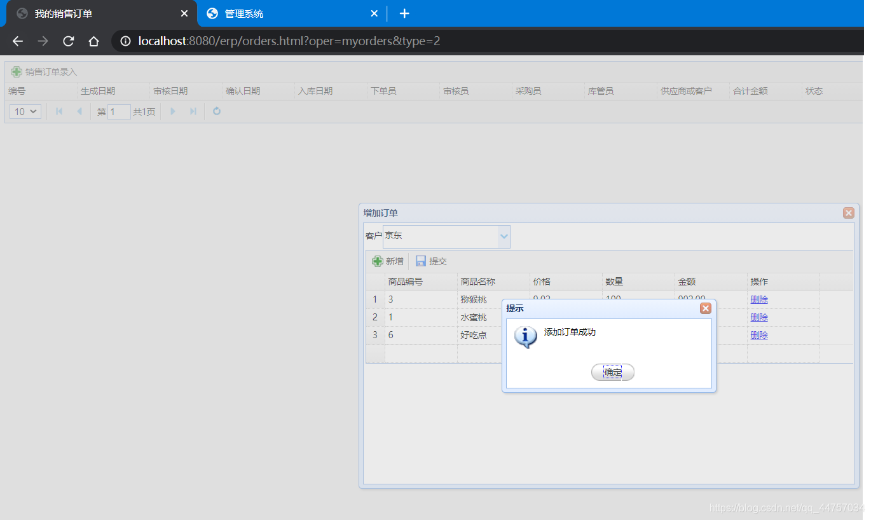
Task: Select the 水蜜桃 product name cell
Action: (479, 317)
